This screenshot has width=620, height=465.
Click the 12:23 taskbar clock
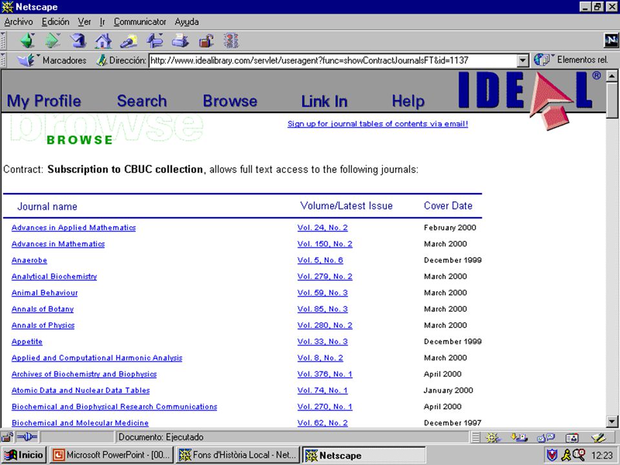[602, 455]
